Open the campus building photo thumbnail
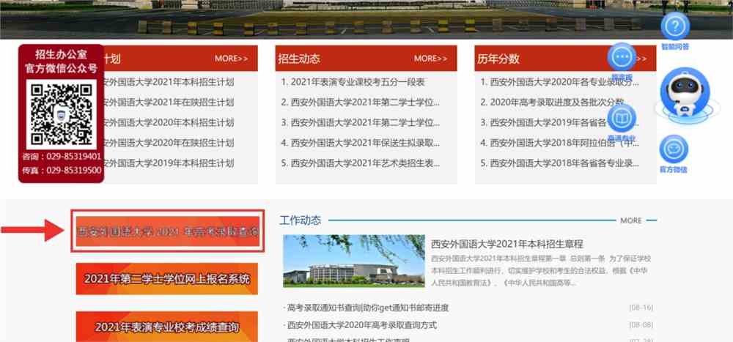 (354, 261)
